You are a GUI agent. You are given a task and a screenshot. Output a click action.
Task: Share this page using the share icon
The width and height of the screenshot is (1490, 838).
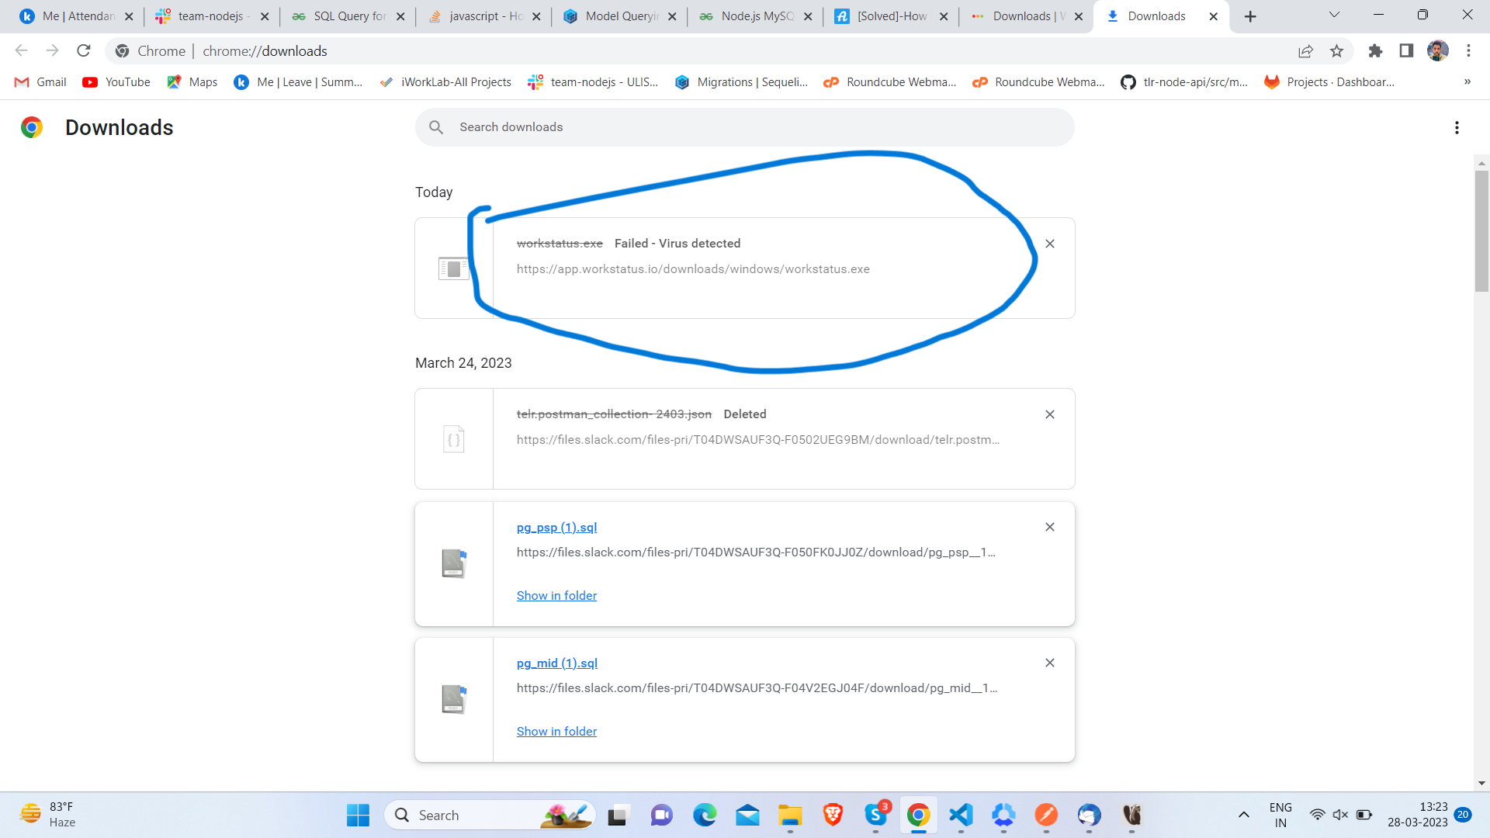point(1305,51)
